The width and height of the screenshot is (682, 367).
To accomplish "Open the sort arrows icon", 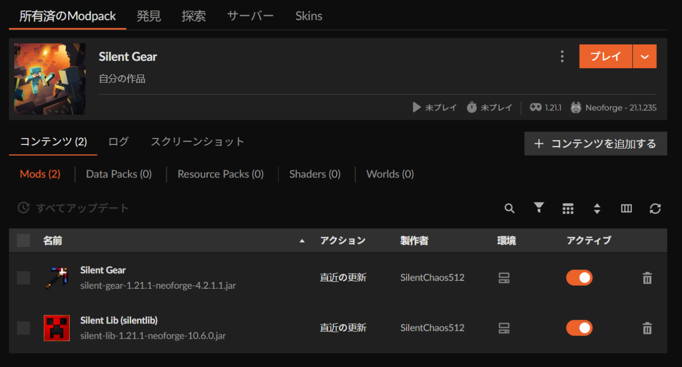I will (597, 208).
